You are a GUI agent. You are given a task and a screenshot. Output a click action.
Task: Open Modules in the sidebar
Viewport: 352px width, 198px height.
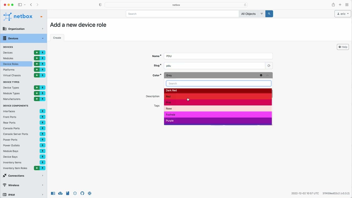8,58
